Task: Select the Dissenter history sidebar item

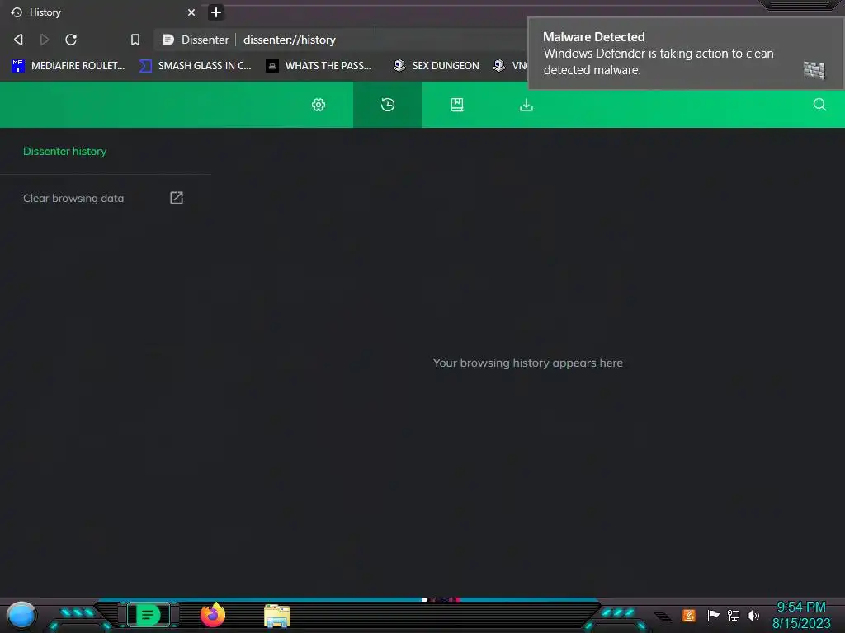Action: 64,152
